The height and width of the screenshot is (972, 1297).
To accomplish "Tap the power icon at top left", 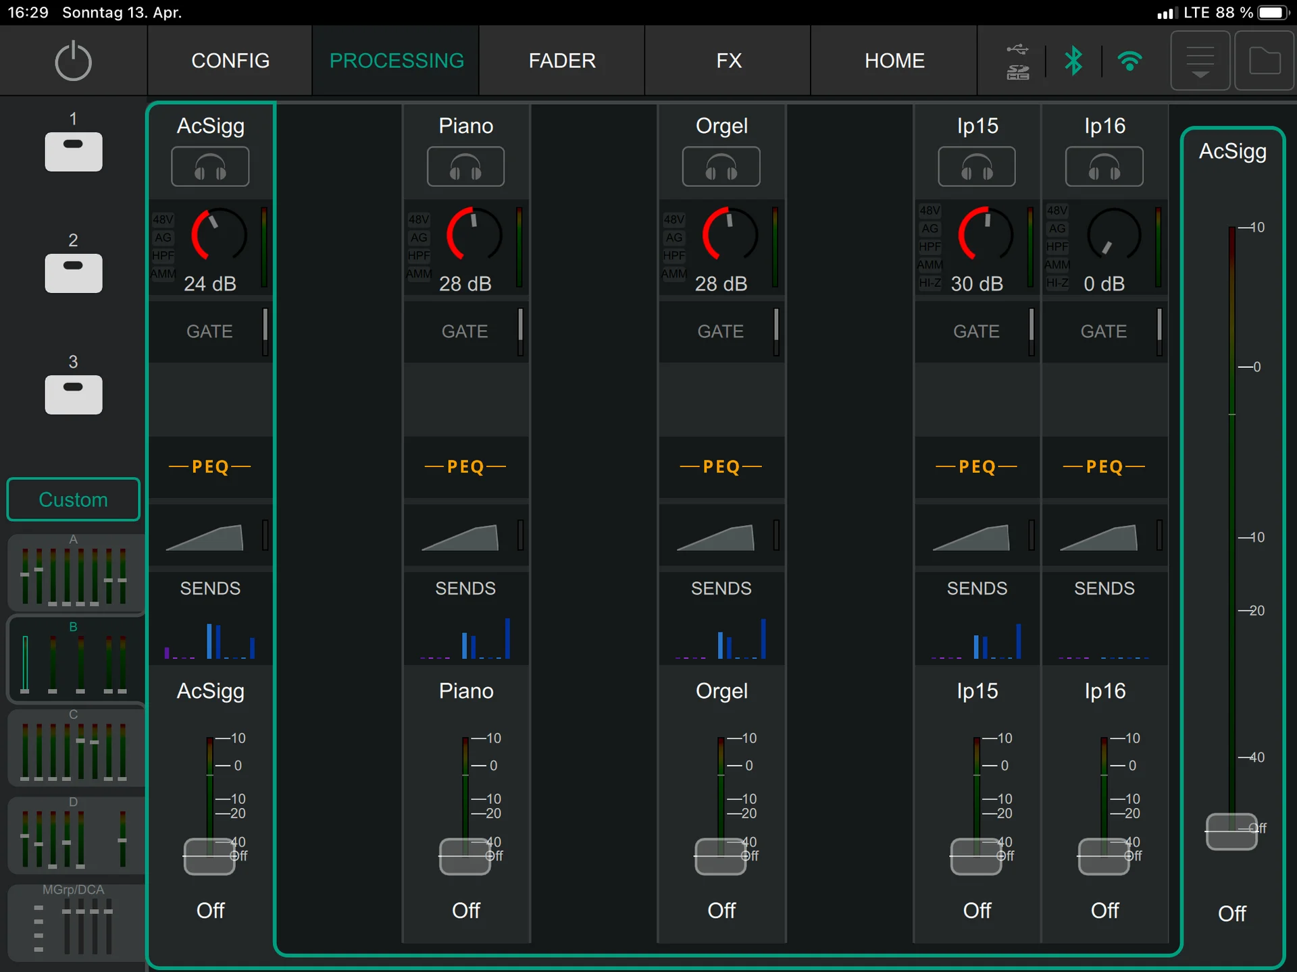I will 73,61.
